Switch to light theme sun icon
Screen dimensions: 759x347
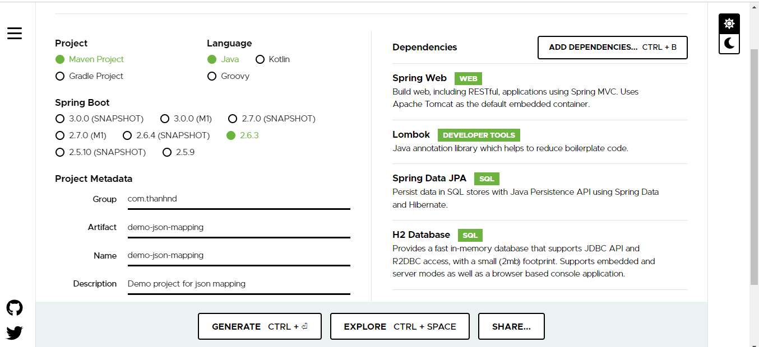[729, 24]
